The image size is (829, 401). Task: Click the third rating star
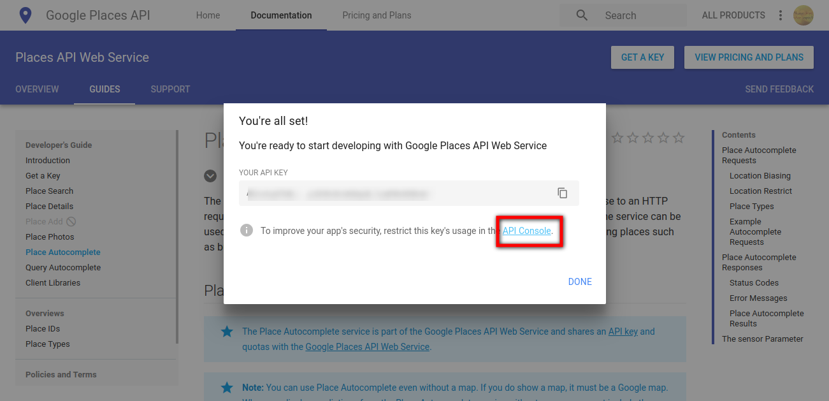pos(648,138)
